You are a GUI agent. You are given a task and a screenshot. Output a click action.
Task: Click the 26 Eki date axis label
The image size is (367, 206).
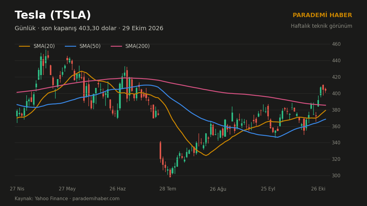click(x=318, y=189)
